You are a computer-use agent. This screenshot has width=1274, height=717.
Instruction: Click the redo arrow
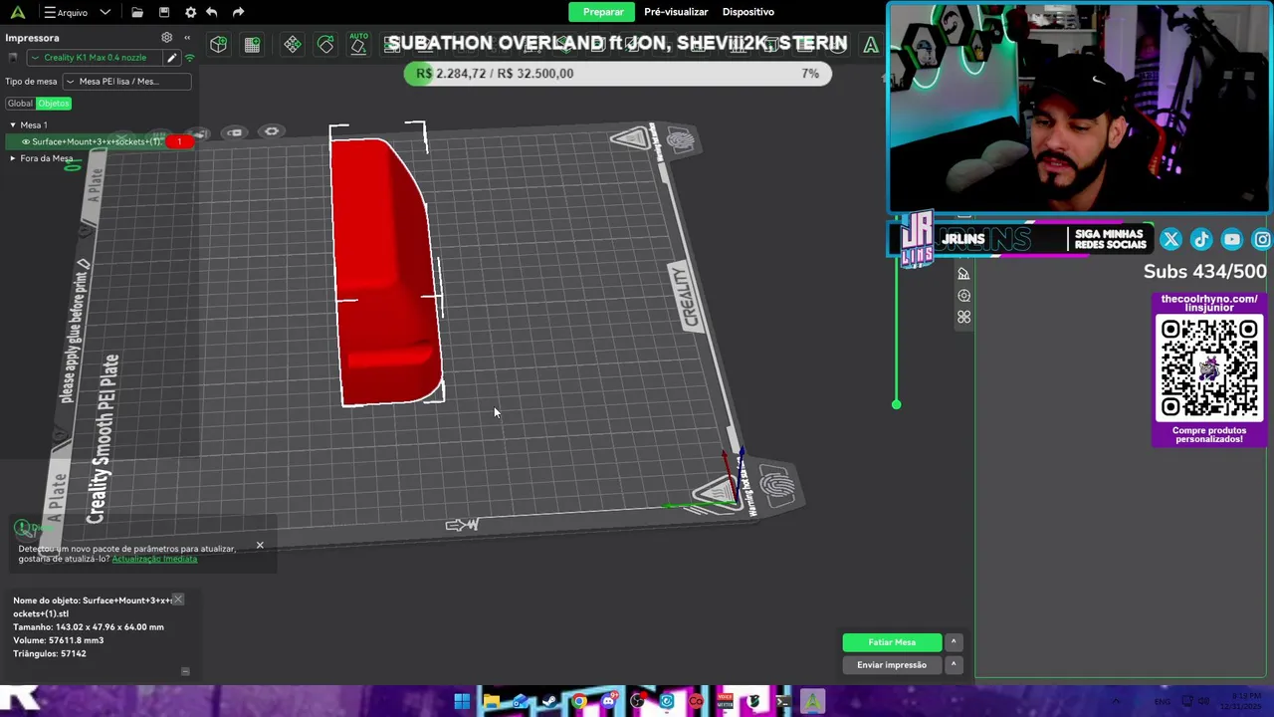[238, 12]
